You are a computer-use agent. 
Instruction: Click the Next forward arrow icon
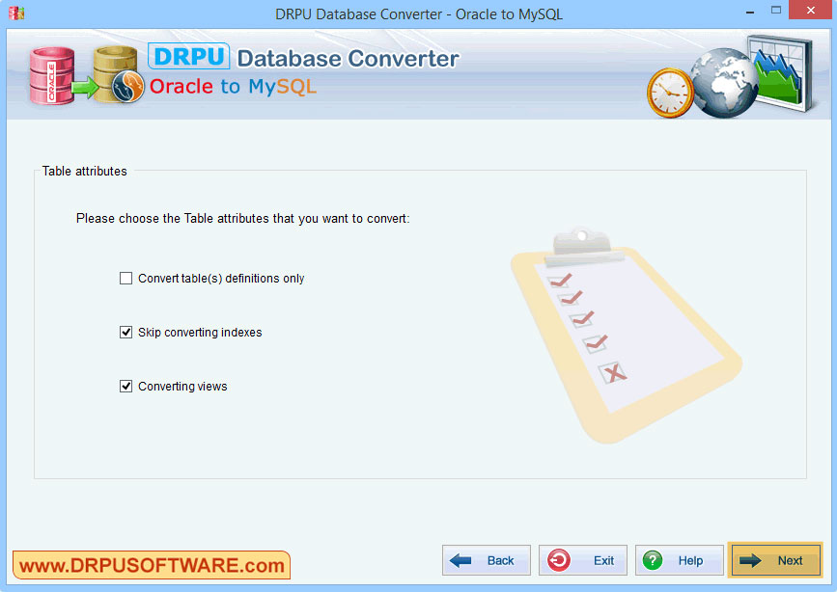748,559
